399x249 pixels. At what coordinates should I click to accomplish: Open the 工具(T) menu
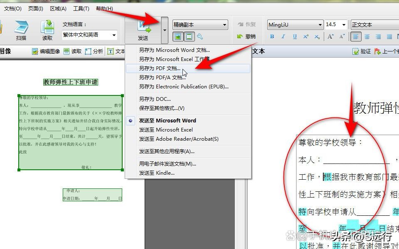[x=81, y=8]
